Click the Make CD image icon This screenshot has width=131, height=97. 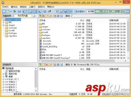pos(31,11)
